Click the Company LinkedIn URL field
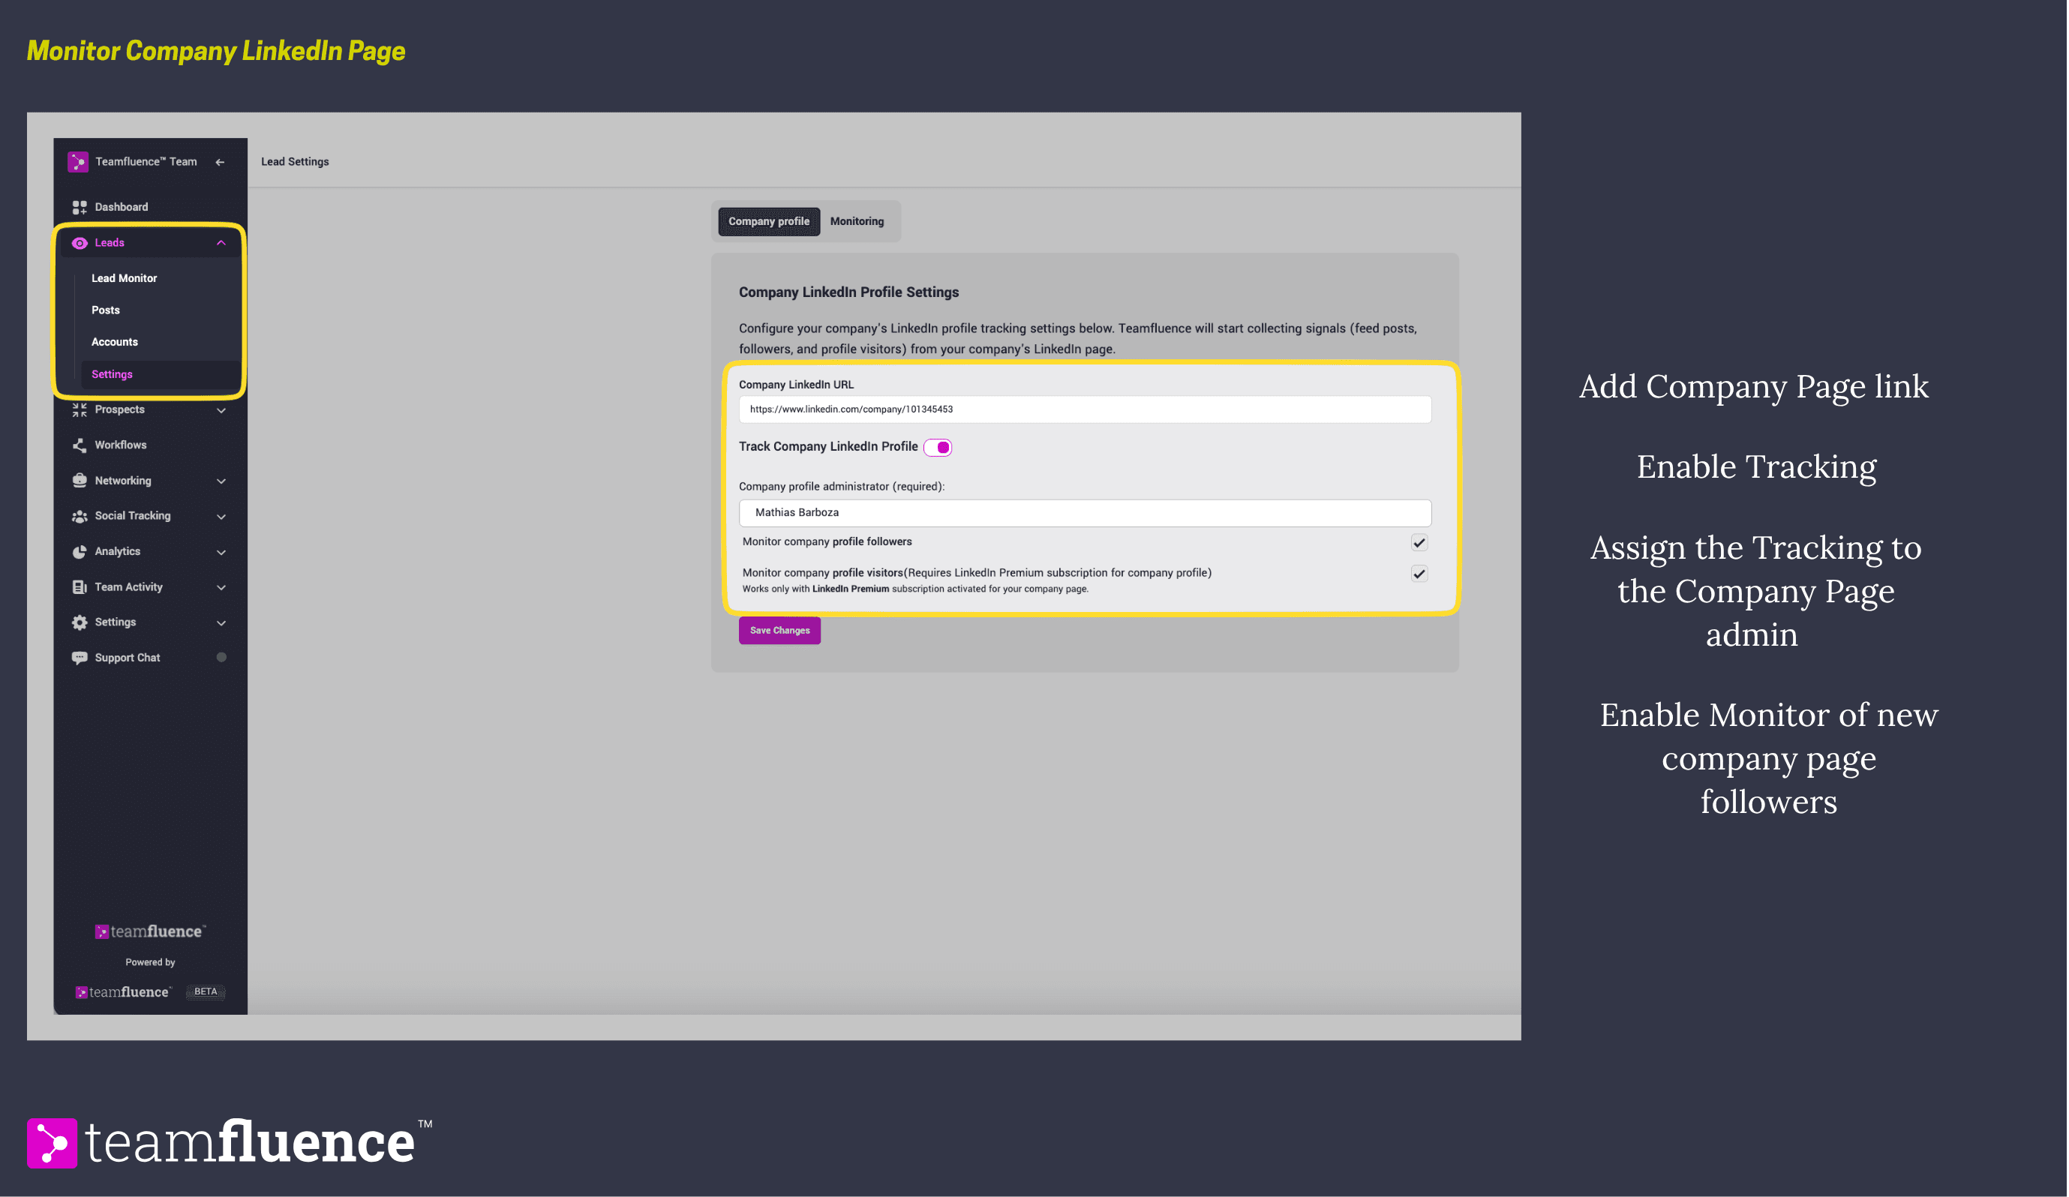 tap(1086, 409)
